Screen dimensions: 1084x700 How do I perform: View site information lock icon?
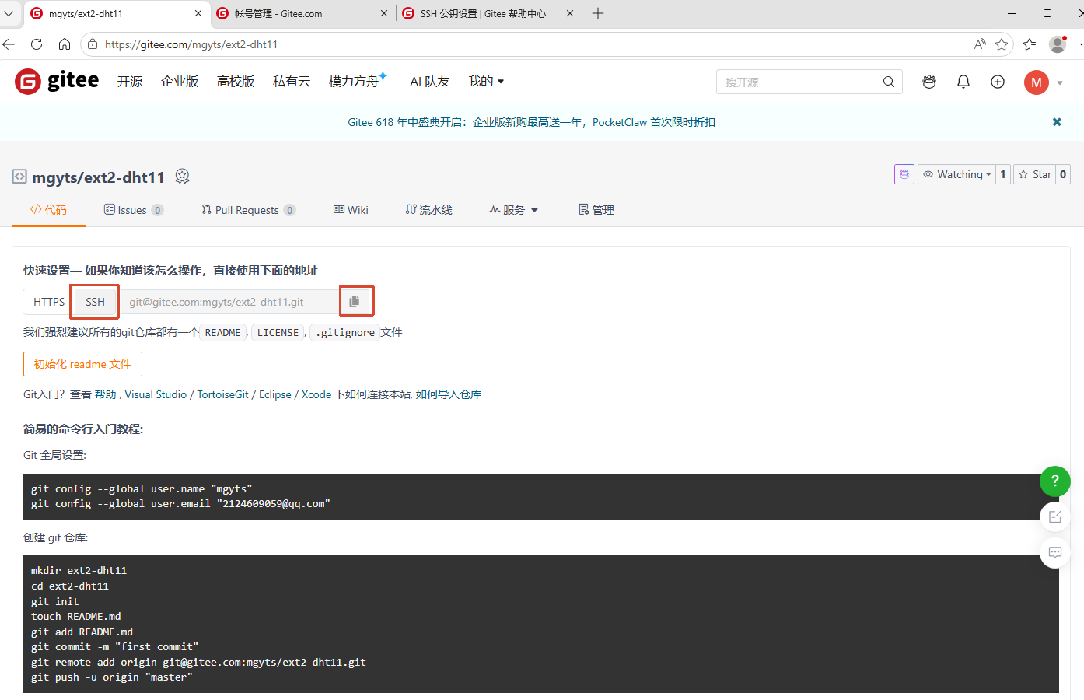[93, 44]
